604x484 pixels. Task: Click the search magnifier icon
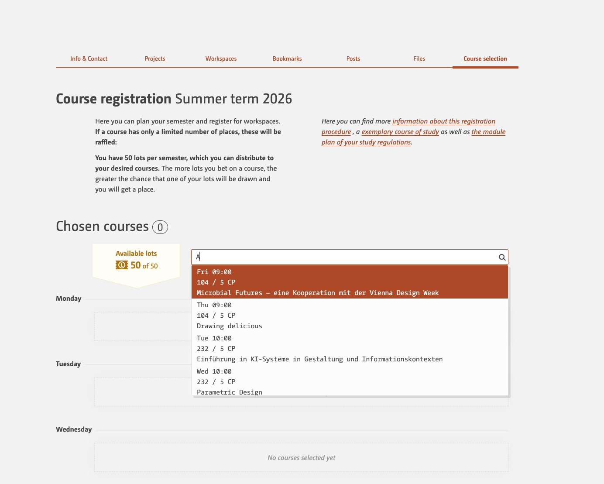click(502, 257)
